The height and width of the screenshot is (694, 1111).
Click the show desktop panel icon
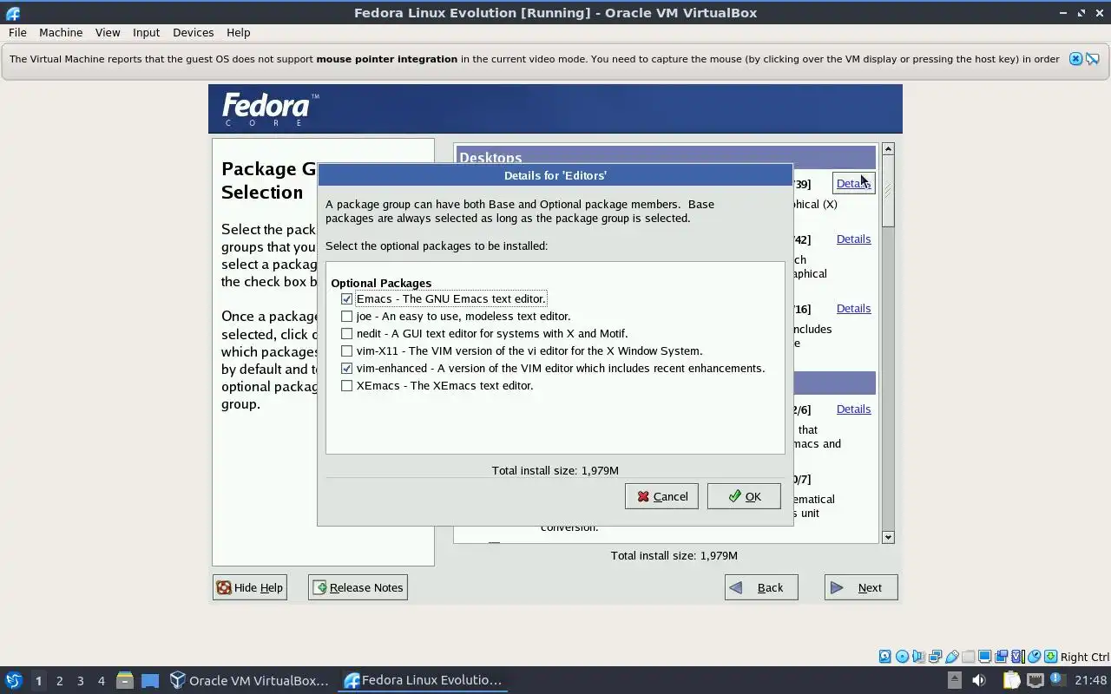point(150,680)
